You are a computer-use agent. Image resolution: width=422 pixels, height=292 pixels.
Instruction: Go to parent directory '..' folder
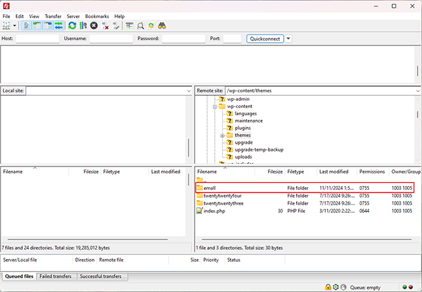202,180
